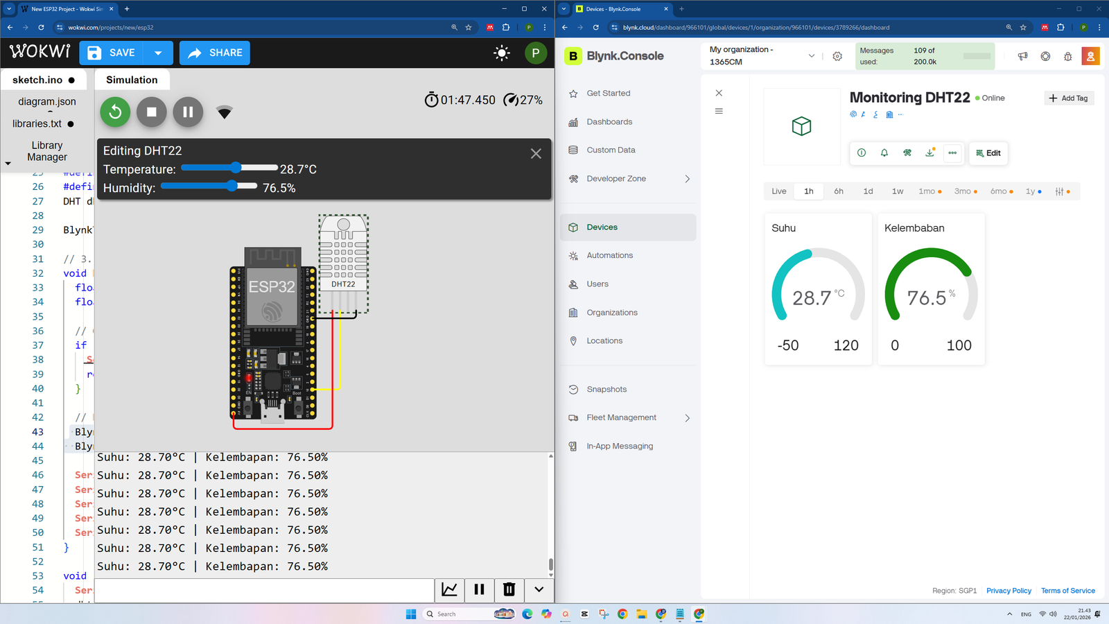This screenshot has height=624, width=1109.
Task: Click the device download update icon
Action: 930,153
